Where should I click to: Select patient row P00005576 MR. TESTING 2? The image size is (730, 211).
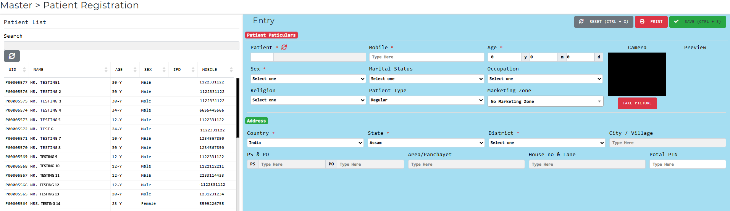(119, 92)
